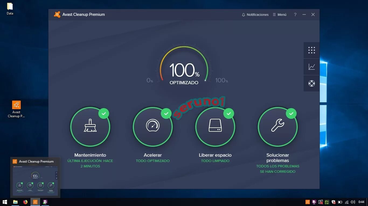Click 'TODOS LOS PROBLEMAS SE HAN CORREGIDO' text

click(278, 169)
